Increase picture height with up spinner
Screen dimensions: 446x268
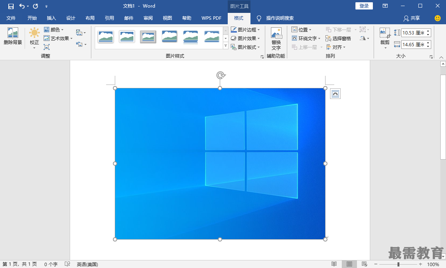[x=428, y=31]
